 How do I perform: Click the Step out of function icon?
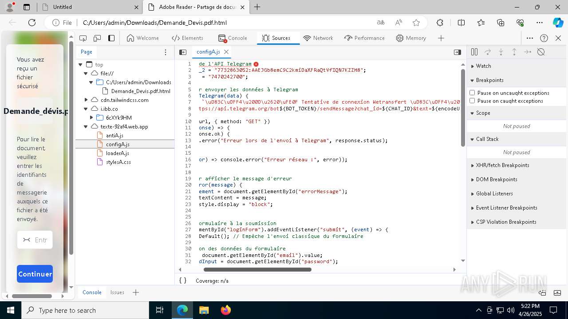[x=514, y=52]
